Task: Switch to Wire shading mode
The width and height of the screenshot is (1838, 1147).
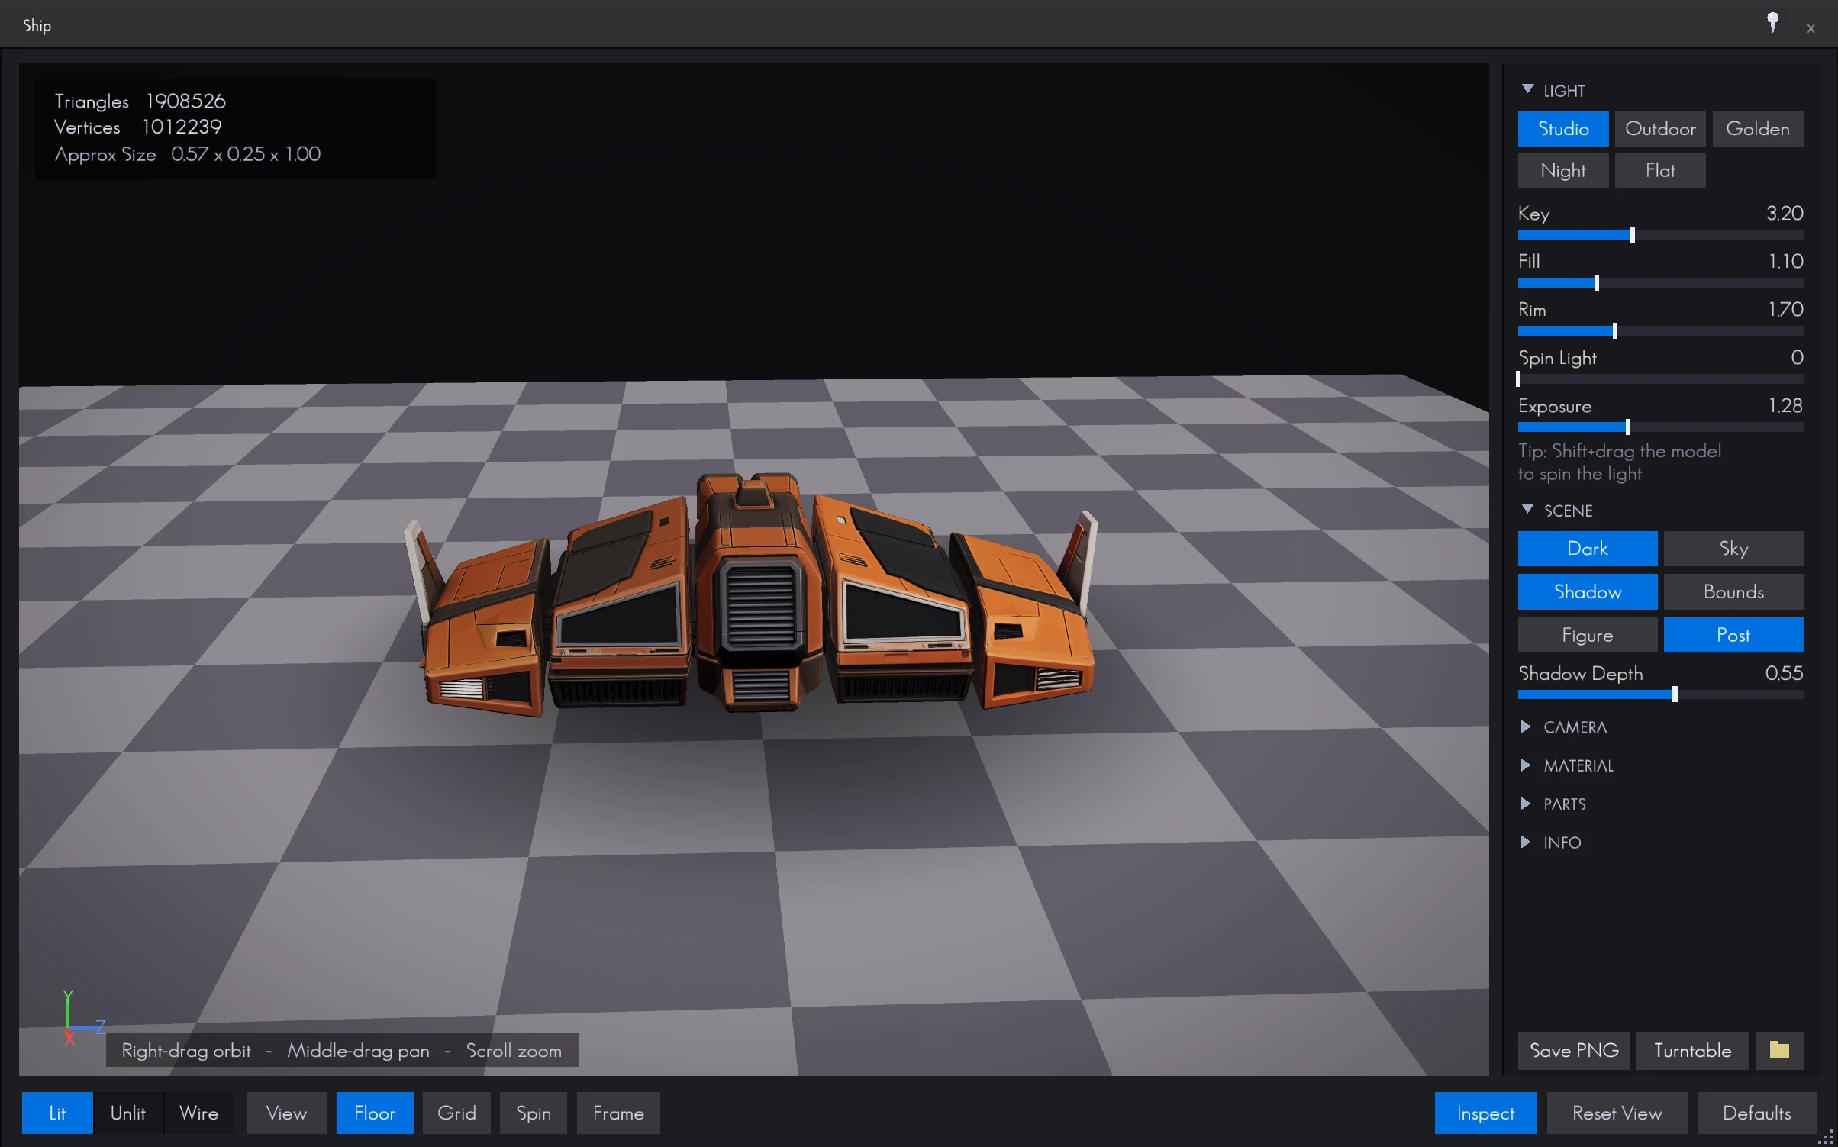Action: point(199,1113)
